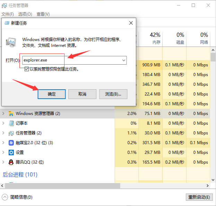The height and width of the screenshot is (206, 216).
Task: Click the 记事本 notepad icon
Action: (x=11, y=123)
